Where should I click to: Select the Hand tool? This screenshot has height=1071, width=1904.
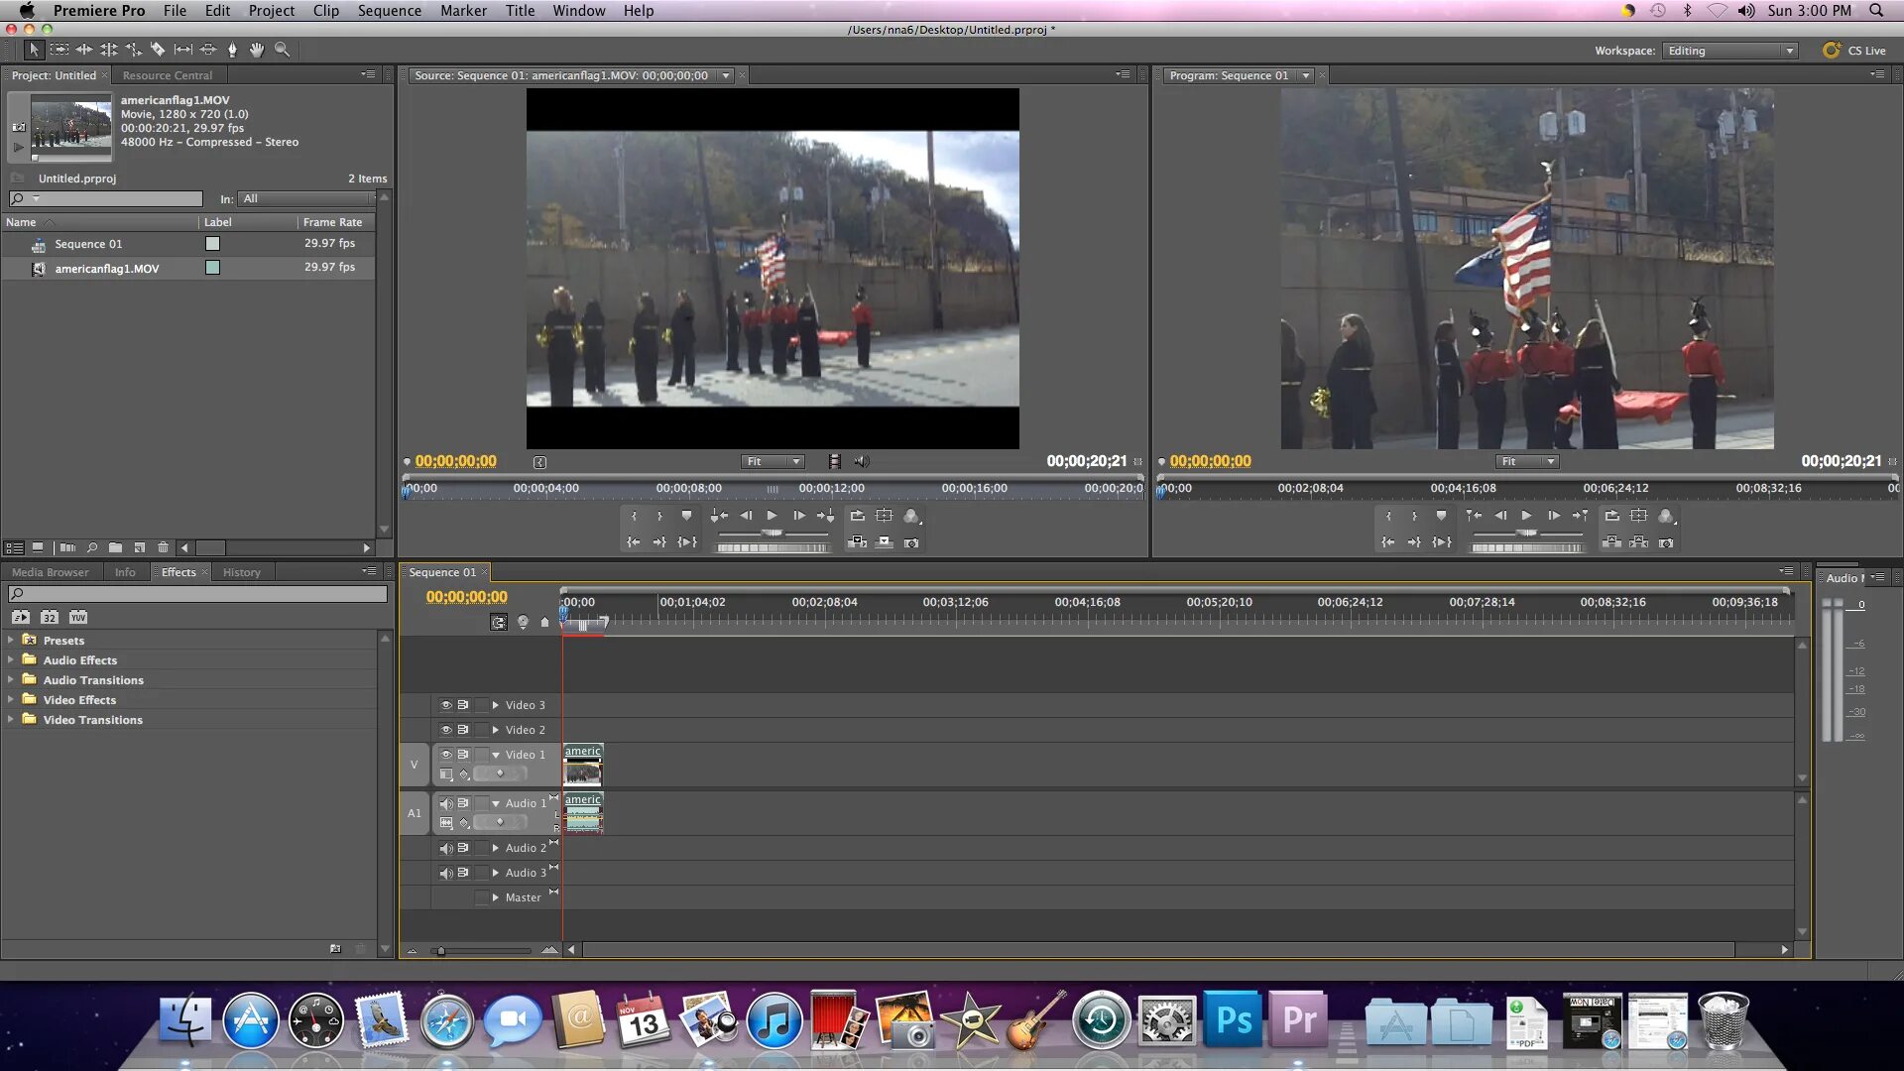tap(257, 50)
